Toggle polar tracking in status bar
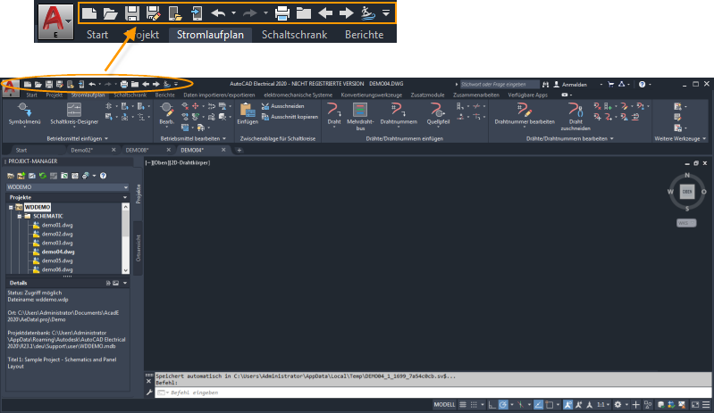The width and height of the screenshot is (714, 413). pos(503,404)
